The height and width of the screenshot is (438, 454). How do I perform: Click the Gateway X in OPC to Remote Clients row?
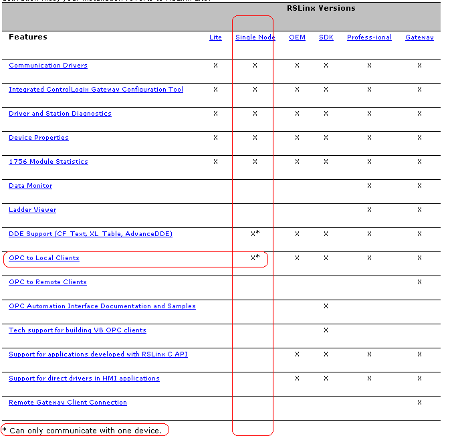click(x=419, y=282)
